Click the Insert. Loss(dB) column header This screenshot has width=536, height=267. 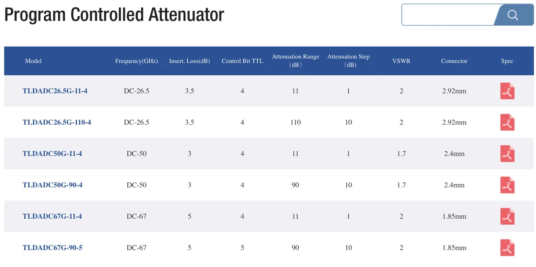coord(189,61)
